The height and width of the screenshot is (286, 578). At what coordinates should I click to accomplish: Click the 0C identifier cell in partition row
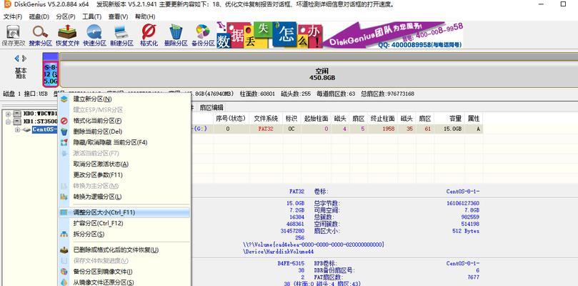coord(291,129)
